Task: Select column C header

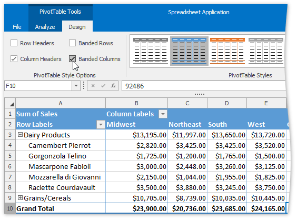Action: (x=187, y=103)
